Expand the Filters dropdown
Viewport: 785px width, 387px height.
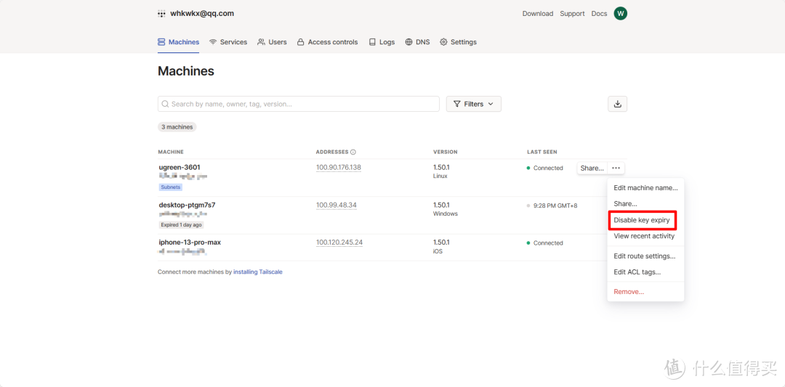click(473, 104)
